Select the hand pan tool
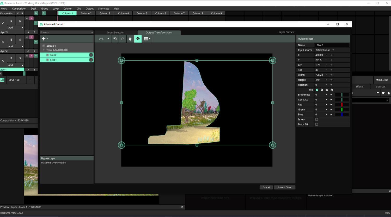The height and width of the screenshot is (217, 391). [130, 39]
